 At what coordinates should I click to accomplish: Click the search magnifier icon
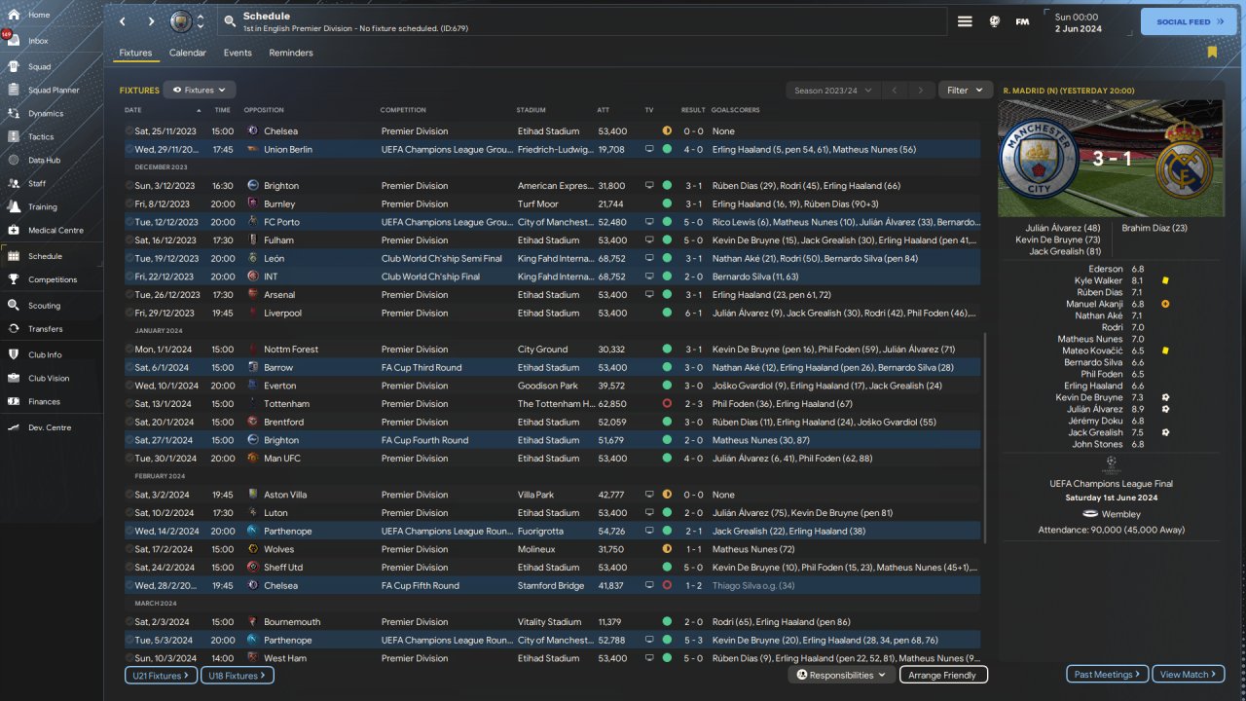[229, 21]
